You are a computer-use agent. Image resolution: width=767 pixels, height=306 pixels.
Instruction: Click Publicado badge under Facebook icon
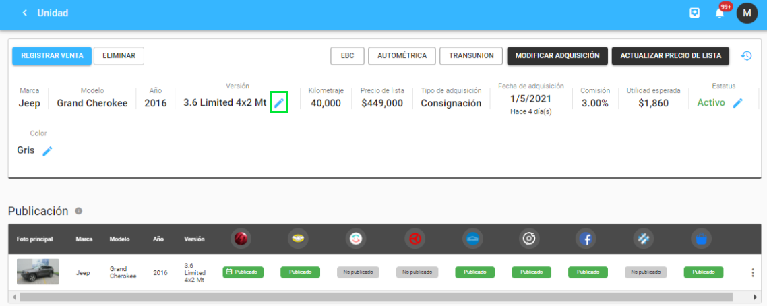[x=588, y=272]
